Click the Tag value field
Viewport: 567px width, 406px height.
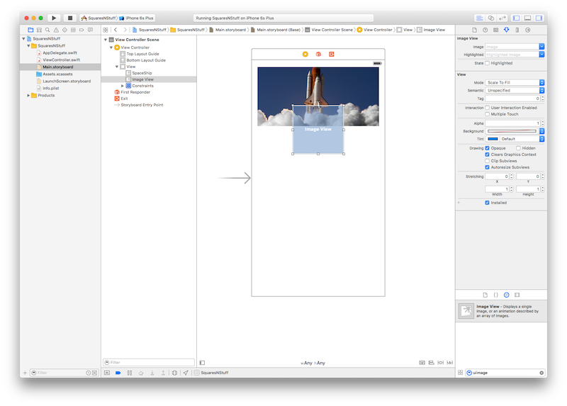point(512,98)
